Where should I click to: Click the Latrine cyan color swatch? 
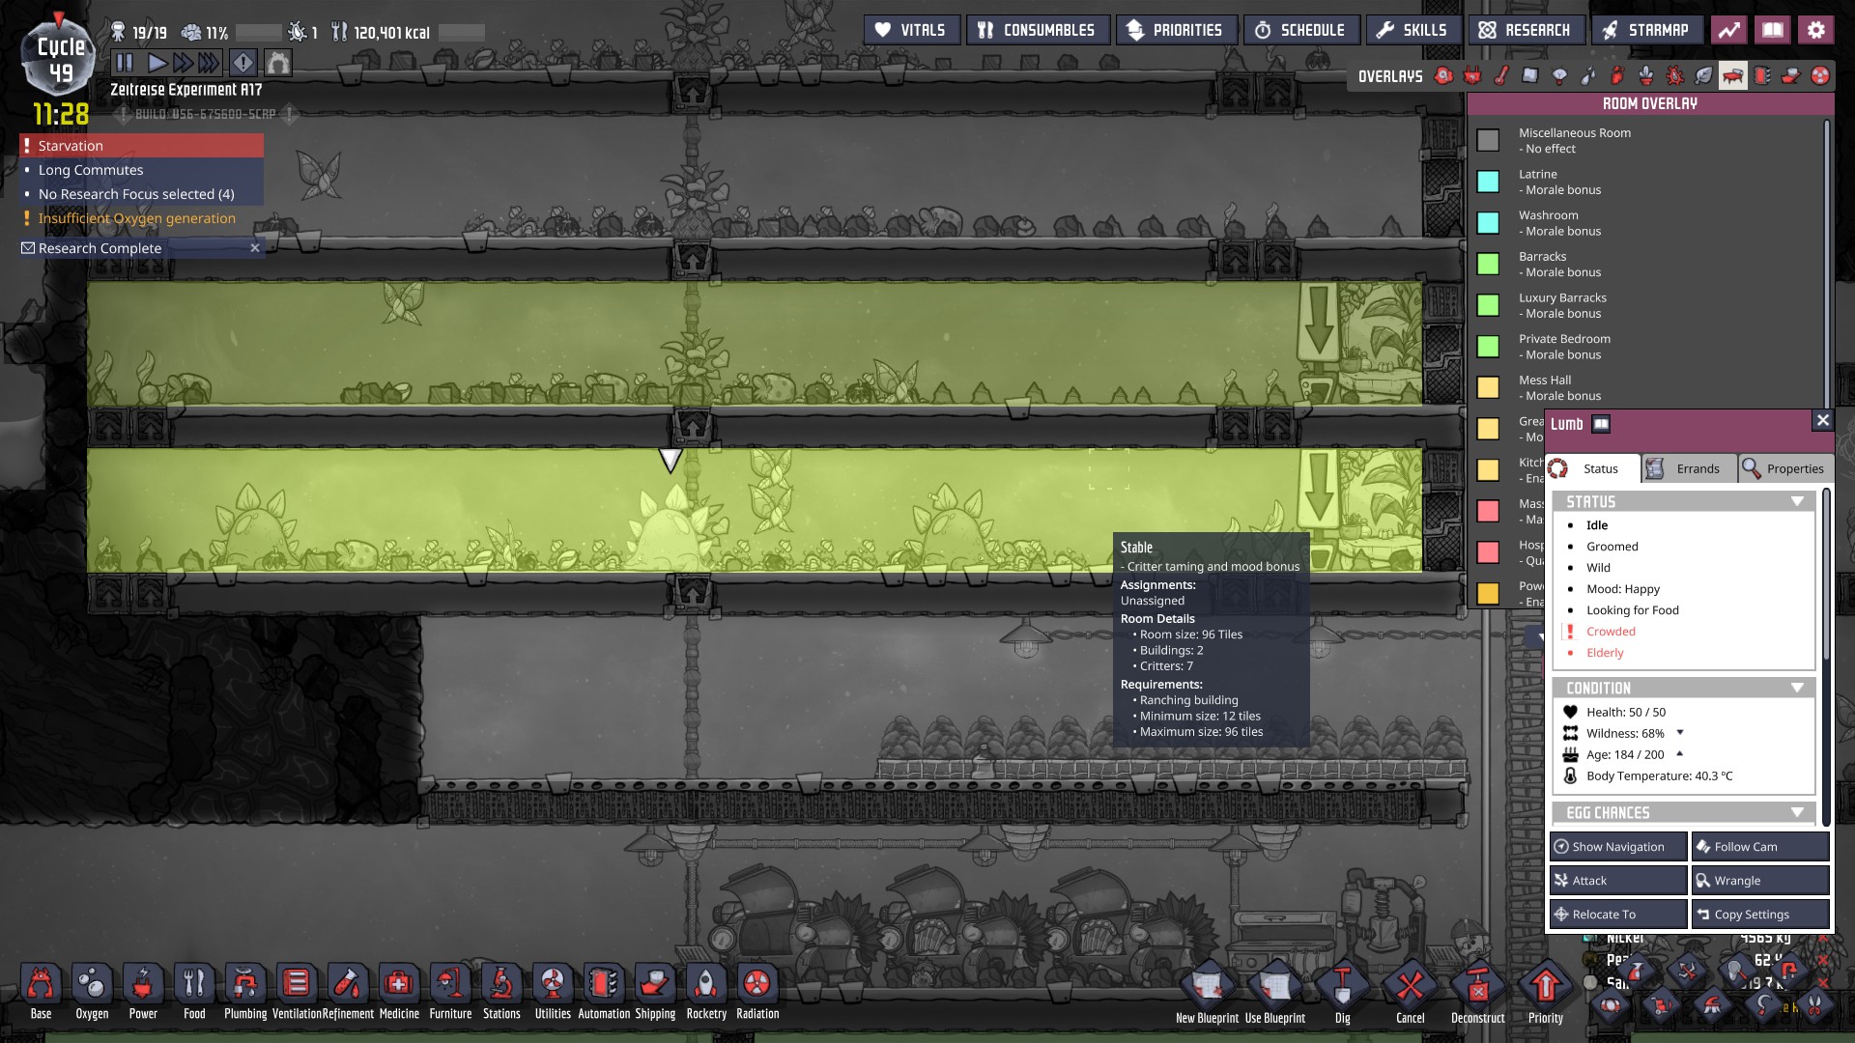pyautogui.click(x=1488, y=182)
